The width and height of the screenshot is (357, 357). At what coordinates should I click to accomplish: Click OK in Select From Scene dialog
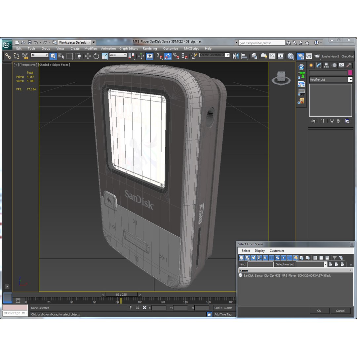point(319,310)
